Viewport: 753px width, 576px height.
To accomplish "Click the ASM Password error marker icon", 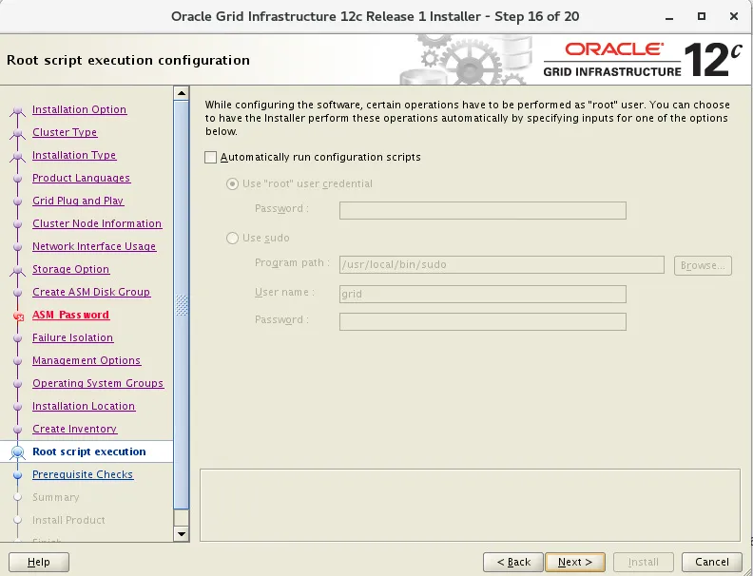I will click(18, 317).
